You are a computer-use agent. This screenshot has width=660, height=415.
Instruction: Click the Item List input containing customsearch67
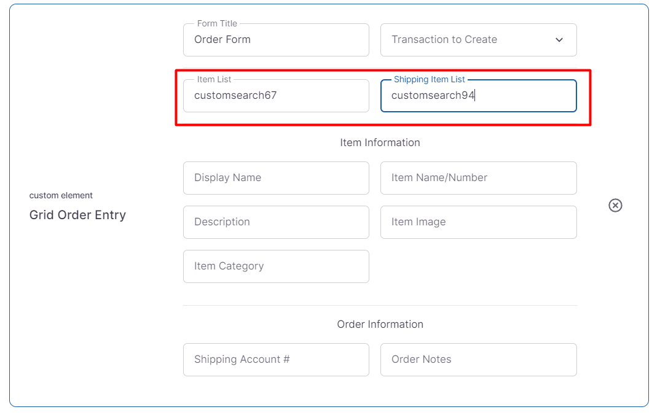click(x=276, y=96)
